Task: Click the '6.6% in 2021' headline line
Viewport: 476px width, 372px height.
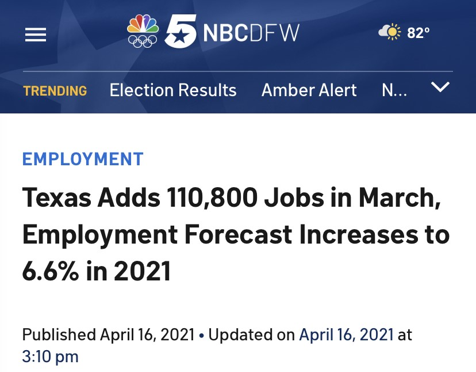Action: click(x=97, y=271)
